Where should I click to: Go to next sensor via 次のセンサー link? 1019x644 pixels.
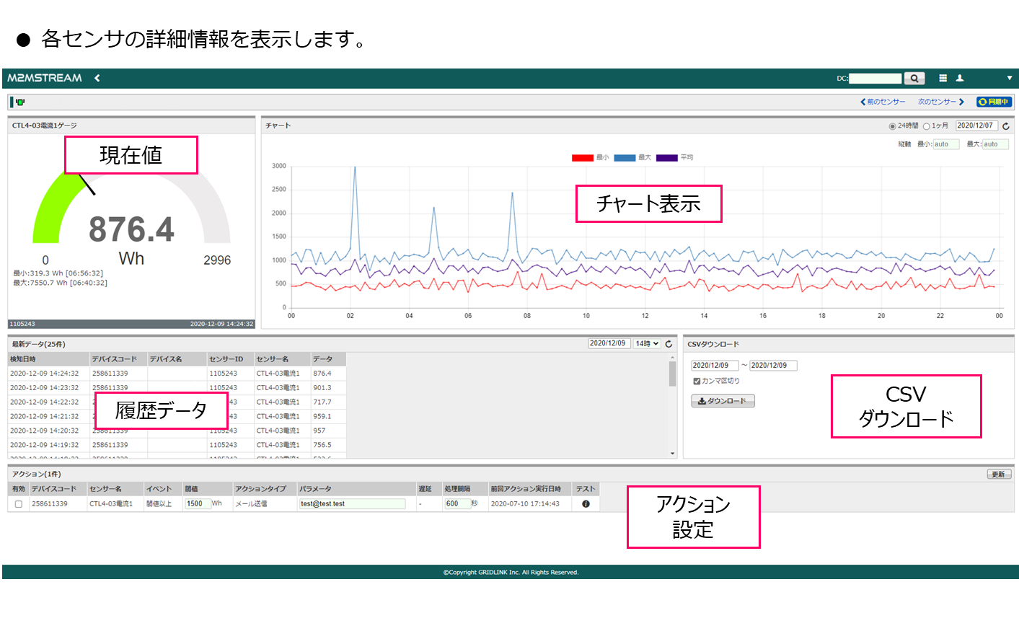[941, 102]
